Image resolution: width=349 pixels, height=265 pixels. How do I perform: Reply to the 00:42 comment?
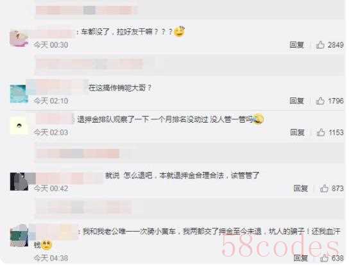pos(300,189)
